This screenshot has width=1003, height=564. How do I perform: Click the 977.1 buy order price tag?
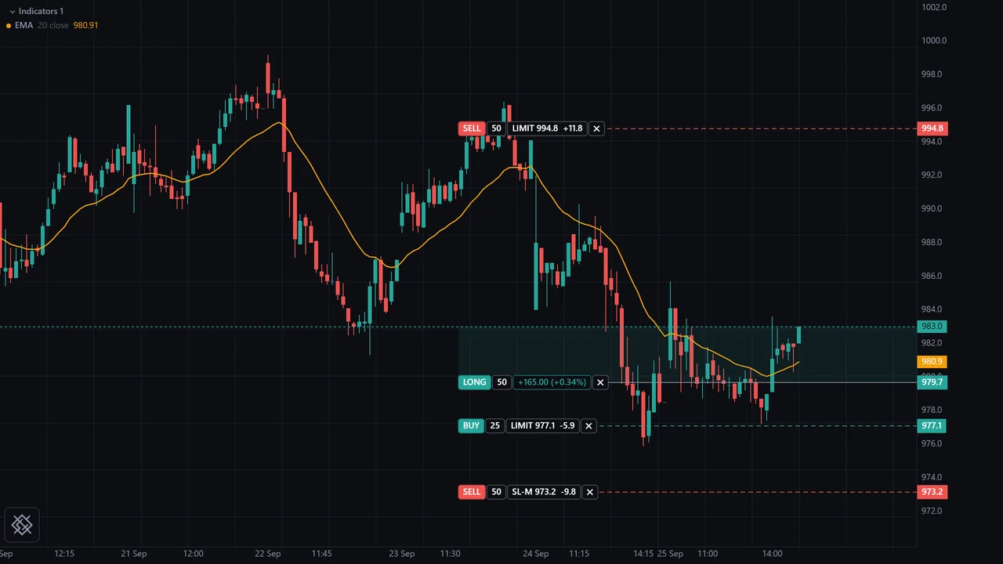(x=932, y=426)
